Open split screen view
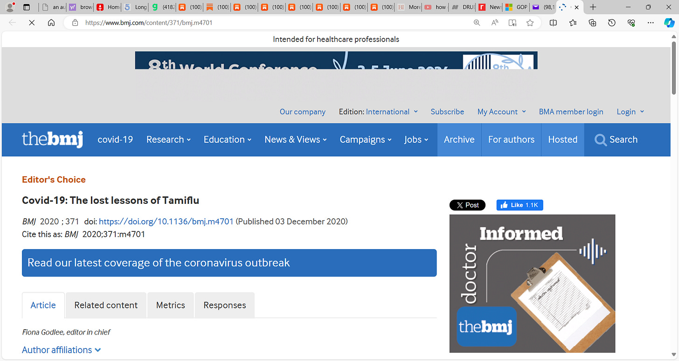The height and width of the screenshot is (361, 679). [x=553, y=22]
